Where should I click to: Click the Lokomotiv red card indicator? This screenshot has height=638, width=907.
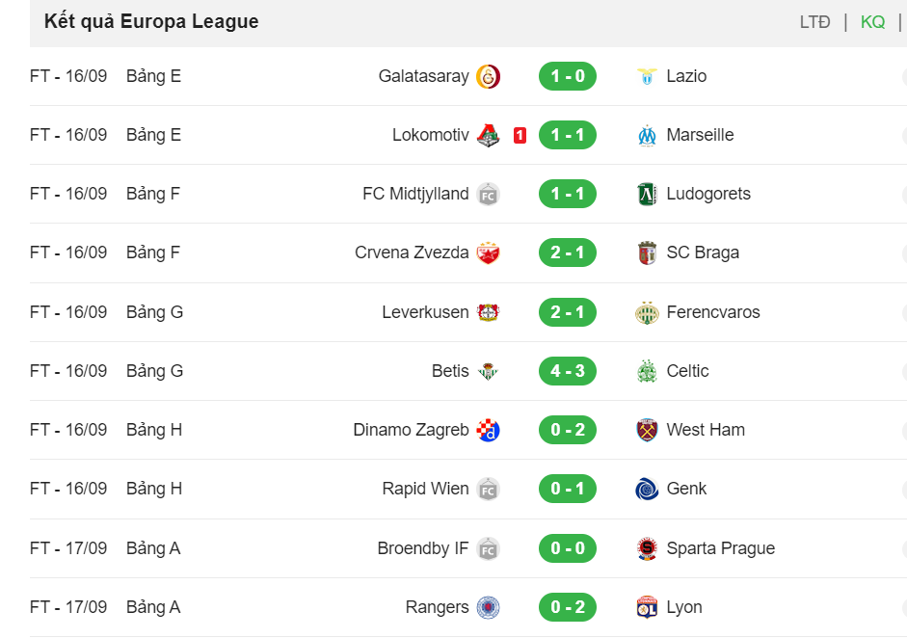click(520, 135)
